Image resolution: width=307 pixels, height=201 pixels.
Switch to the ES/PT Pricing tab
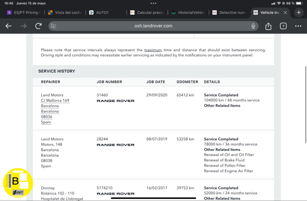pos(24,13)
